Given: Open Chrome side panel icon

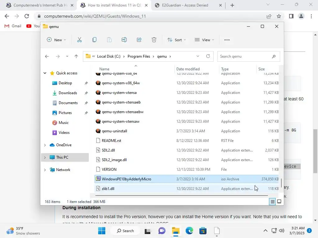Looking at the screenshot, I should (291, 16).
